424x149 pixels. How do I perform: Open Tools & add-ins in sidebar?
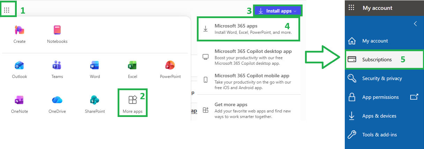coord(384,135)
